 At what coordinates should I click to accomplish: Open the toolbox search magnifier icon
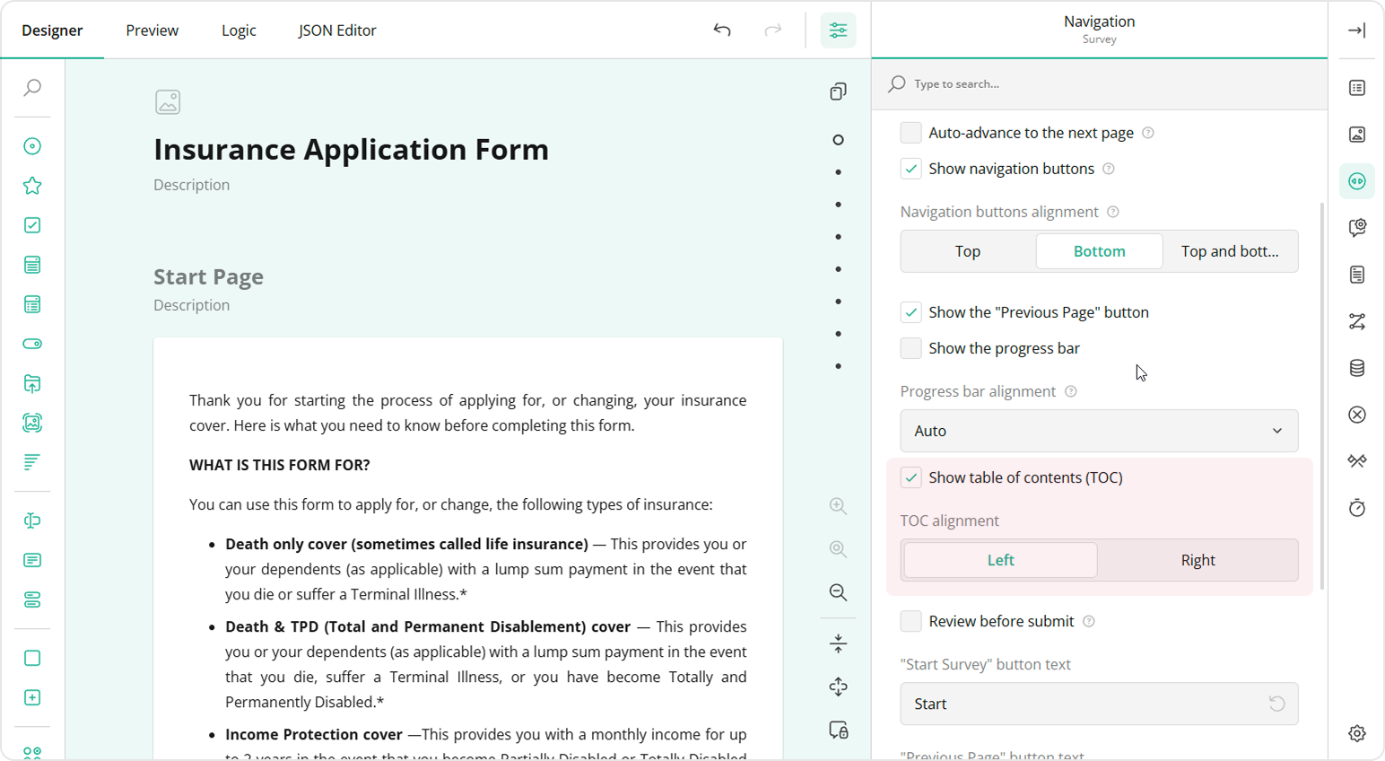(x=32, y=88)
